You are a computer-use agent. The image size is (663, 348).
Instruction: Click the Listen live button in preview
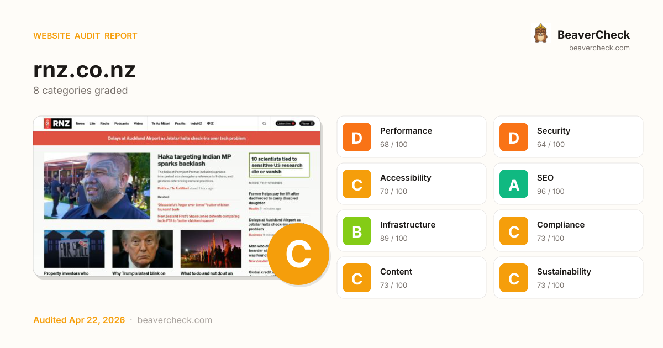pyautogui.click(x=286, y=124)
